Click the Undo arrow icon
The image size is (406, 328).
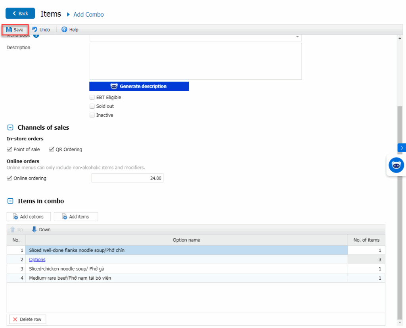pyautogui.click(x=35, y=30)
